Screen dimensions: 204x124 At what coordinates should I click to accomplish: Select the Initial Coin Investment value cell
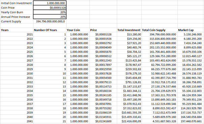click(50, 3)
